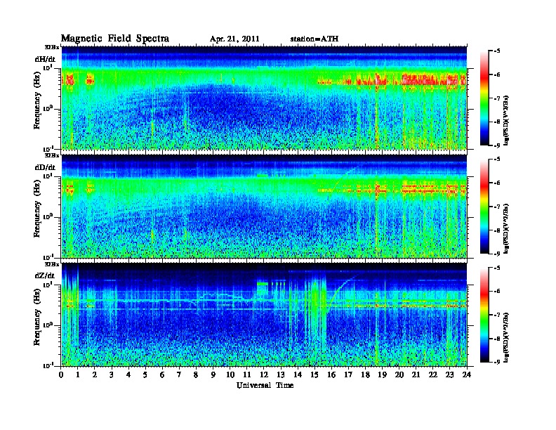Image resolution: width=556 pixels, height=430 pixels.
Task: Click the dD/dt color scale bar
Action: click(484, 206)
